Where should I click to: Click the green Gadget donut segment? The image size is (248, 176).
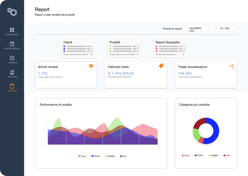click(196, 135)
